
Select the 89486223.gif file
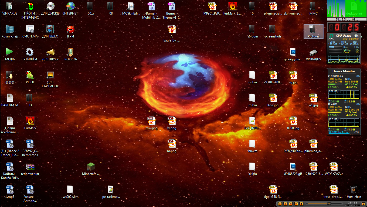click(293, 169)
